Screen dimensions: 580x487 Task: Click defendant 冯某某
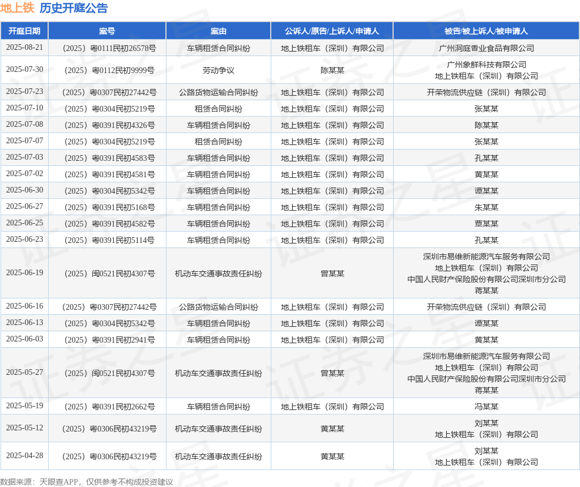[487, 407]
